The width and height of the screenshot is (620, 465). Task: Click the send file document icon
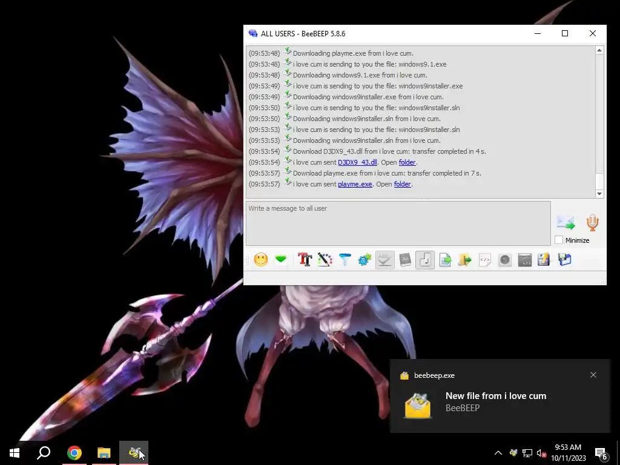[x=445, y=260]
